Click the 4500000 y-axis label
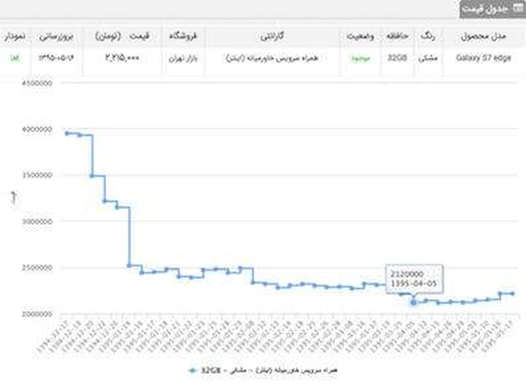Viewport: 526px width, 388px height. [x=37, y=83]
